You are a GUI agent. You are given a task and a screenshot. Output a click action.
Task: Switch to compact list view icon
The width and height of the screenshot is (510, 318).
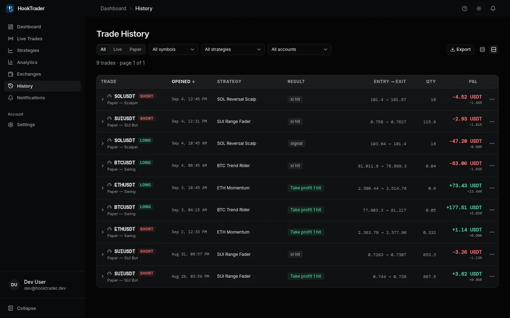click(x=482, y=49)
